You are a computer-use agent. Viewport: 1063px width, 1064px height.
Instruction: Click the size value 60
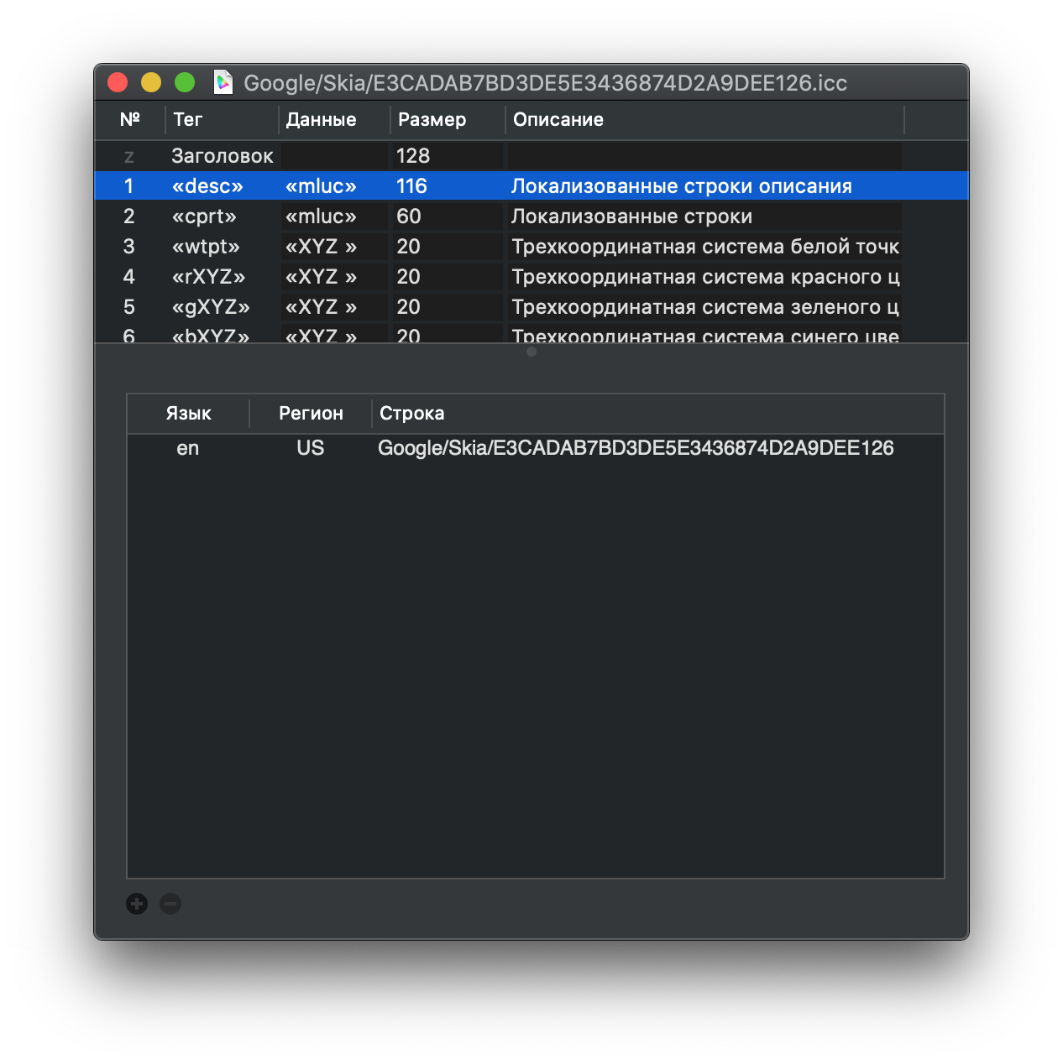(x=409, y=216)
